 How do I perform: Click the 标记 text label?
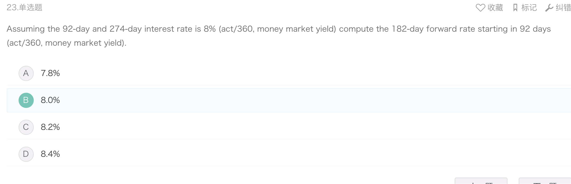pos(529,8)
